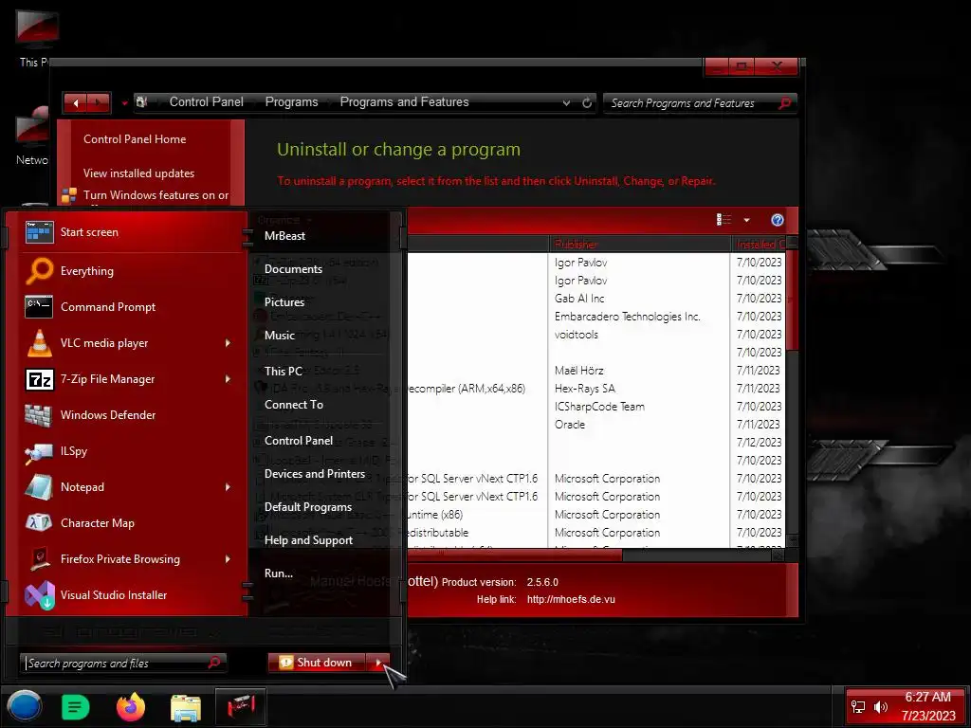The image size is (971, 728).
Task: Open File Explorer from taskbar
Action: (186, 707)
